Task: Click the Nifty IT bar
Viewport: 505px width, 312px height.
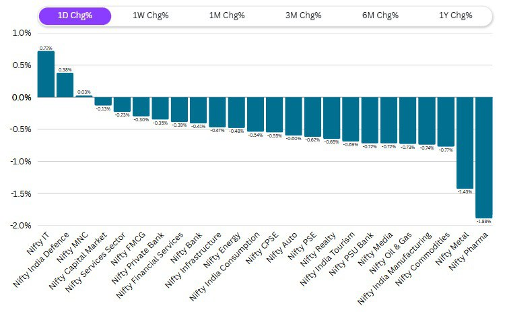Action: click(46, 74)
